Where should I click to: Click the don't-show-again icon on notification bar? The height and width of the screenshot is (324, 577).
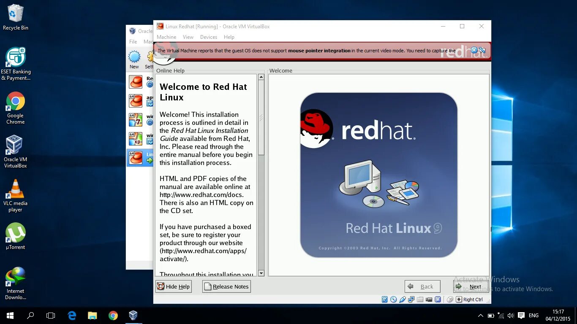pos(482,50)
